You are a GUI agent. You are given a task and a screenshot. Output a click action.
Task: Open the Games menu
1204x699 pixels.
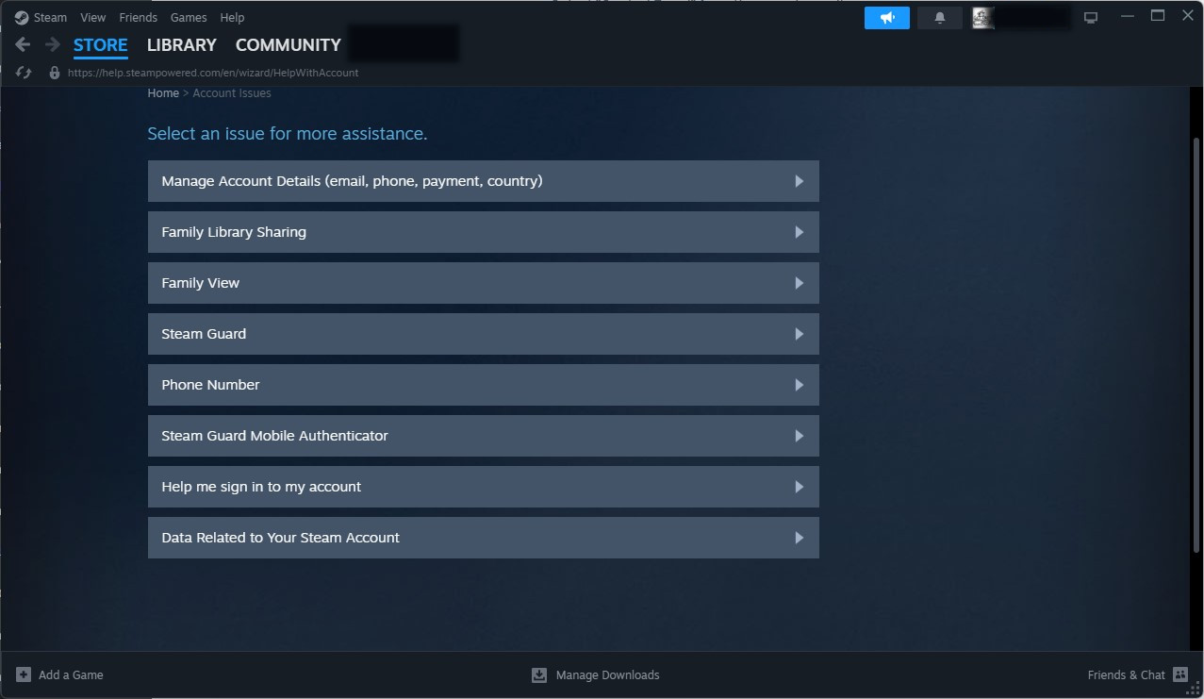point(188,17)
